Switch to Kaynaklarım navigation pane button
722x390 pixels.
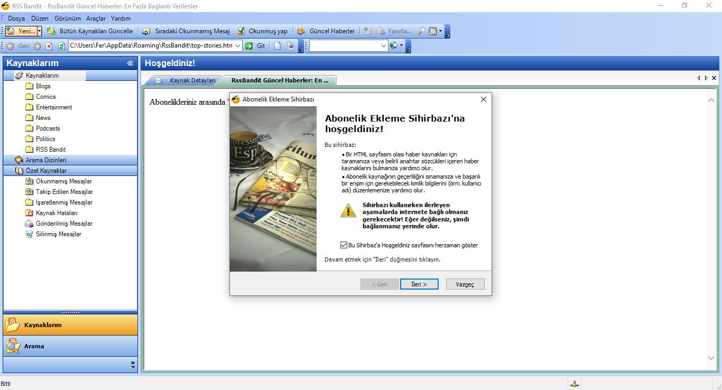pos(70,325)
